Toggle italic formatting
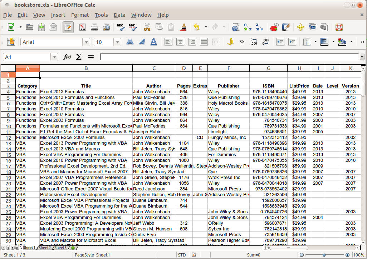 click(x=141, y=42)
